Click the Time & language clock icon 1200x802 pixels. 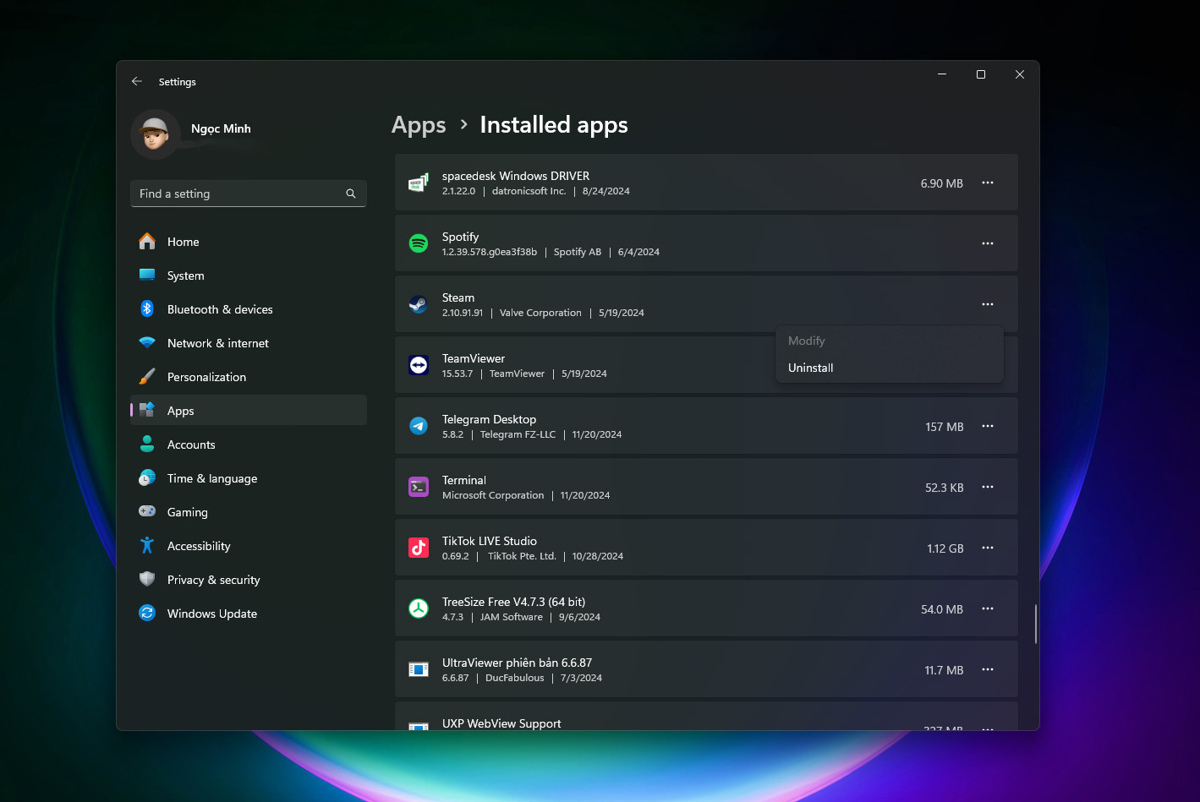point(147,478)
